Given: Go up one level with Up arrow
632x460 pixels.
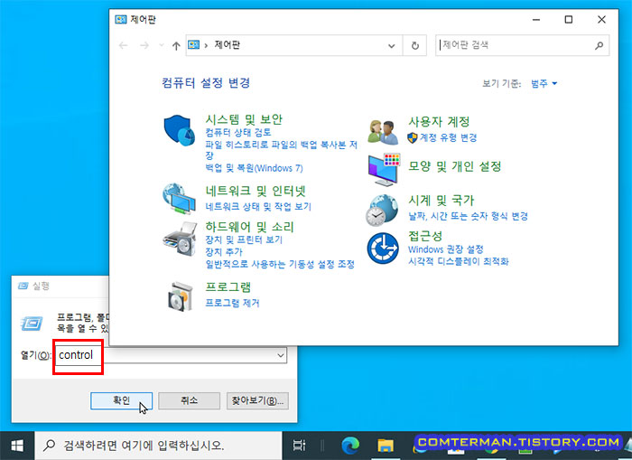Looking at the screenshot, I should (x=176, y=45).
